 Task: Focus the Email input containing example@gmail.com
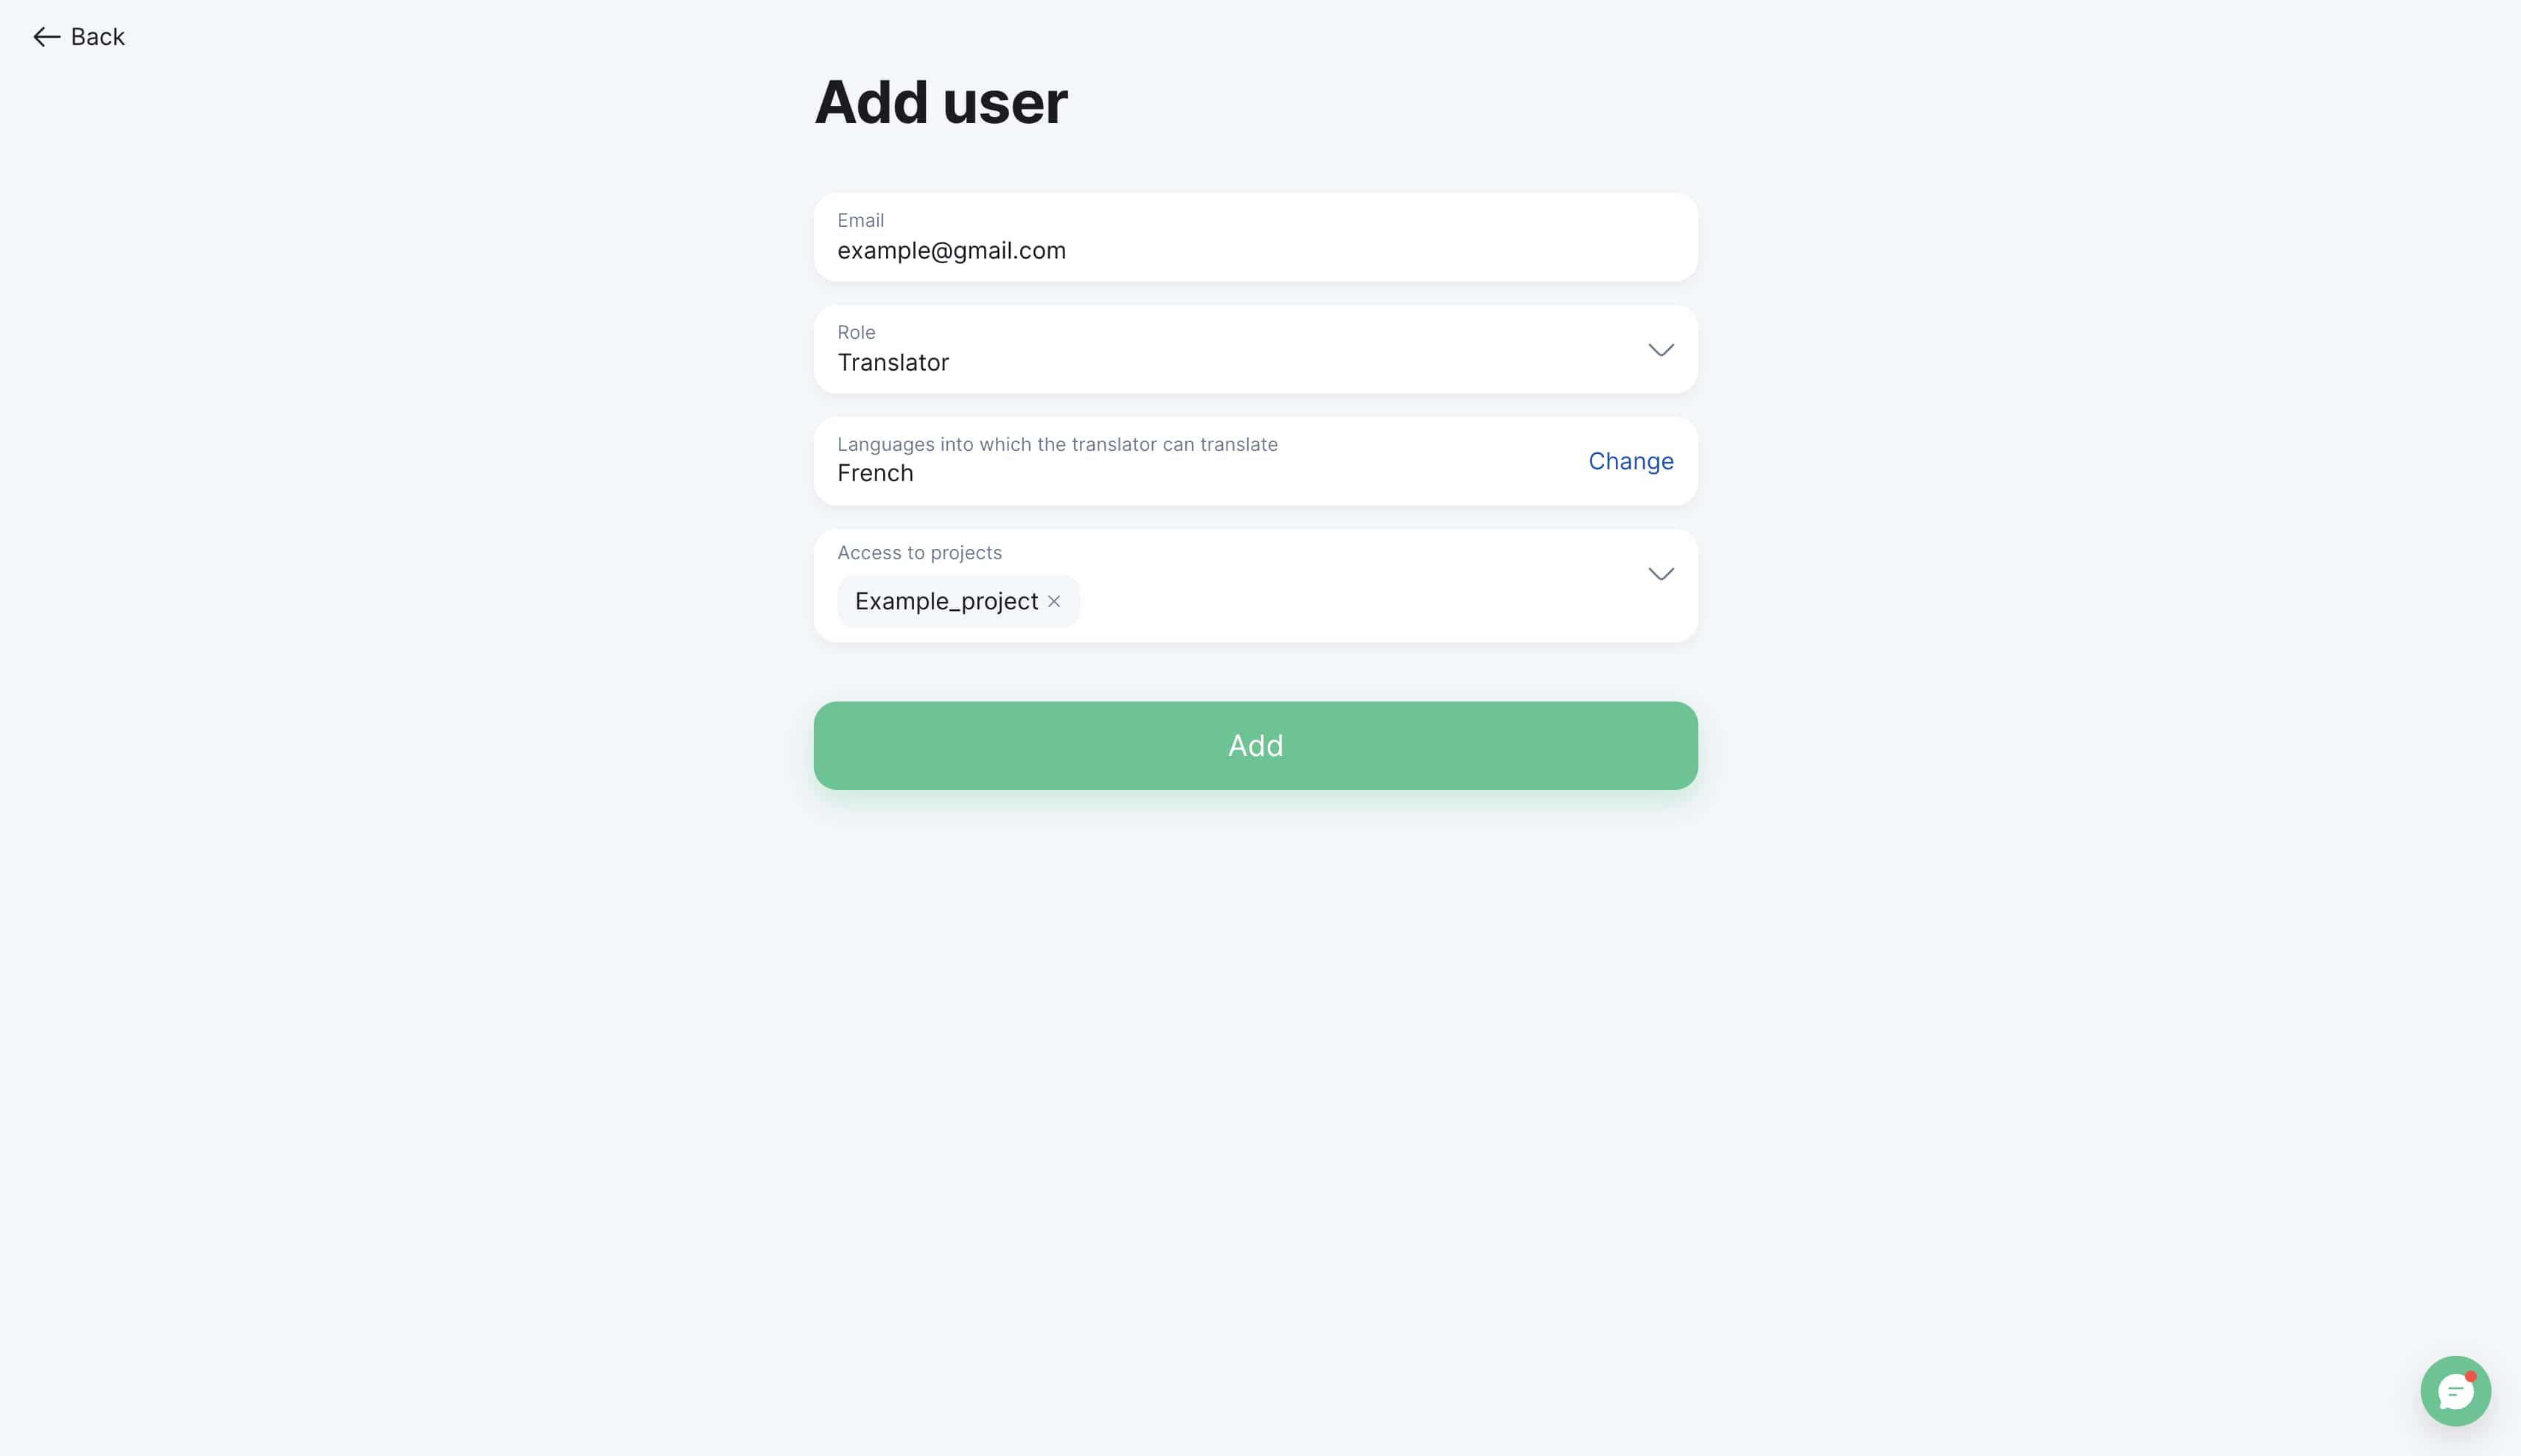1255,237
